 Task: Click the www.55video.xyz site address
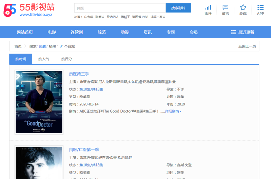(36, 15)
